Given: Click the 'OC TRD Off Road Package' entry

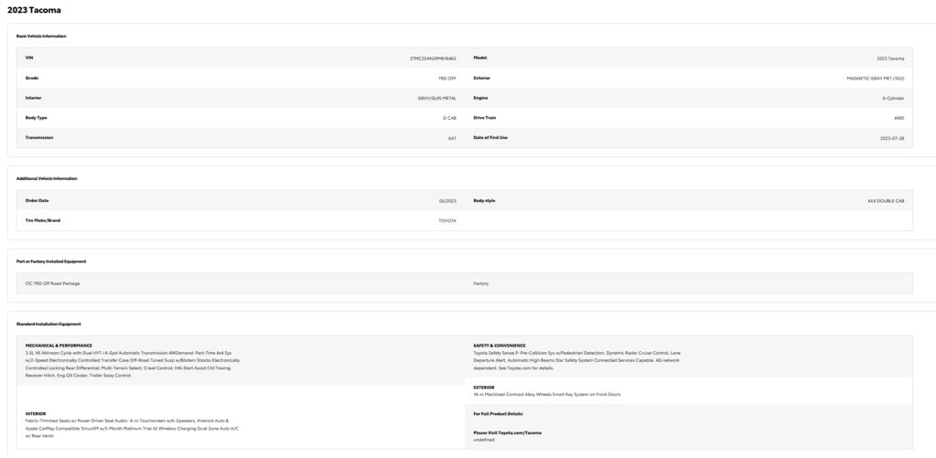Looking at the screenshot, I should point(52,283).
